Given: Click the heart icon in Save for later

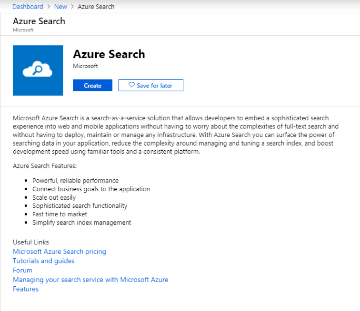Looking at the screenshot, I should pyautogui.click(x=131, y=85).
